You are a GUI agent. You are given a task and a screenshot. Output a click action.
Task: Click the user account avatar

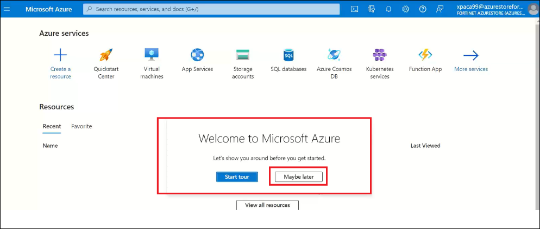(533, 9)
